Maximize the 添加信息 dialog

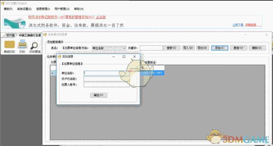point(124,56)
